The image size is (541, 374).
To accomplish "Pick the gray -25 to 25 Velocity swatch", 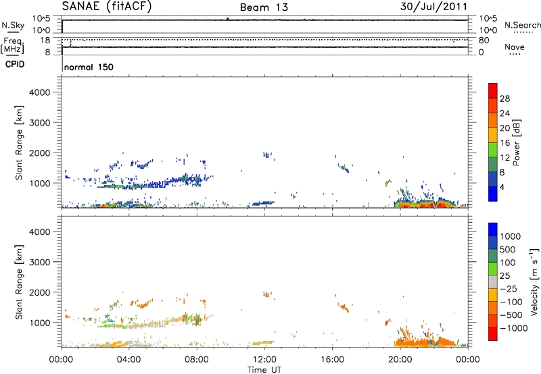I will coord(493,282).
